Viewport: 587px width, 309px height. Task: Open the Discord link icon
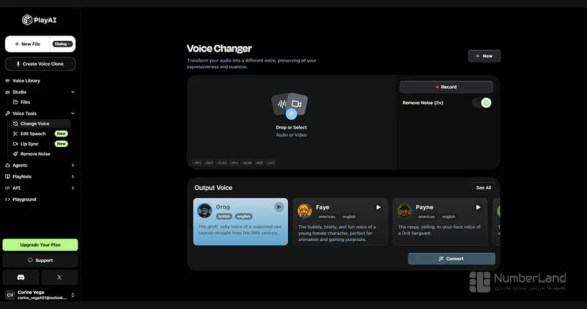[21, 277]
